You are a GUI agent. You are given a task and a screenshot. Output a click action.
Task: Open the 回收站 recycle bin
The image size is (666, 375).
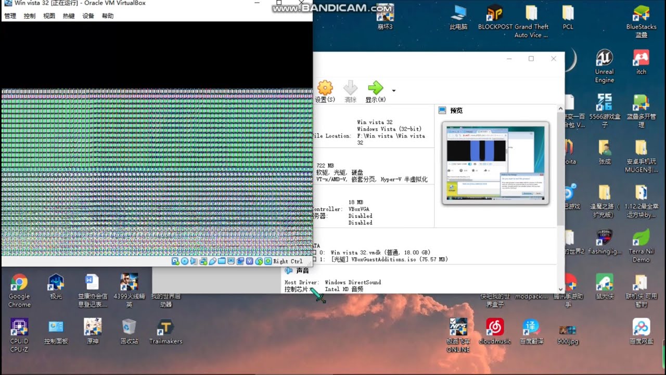click(x=129, y=331)
